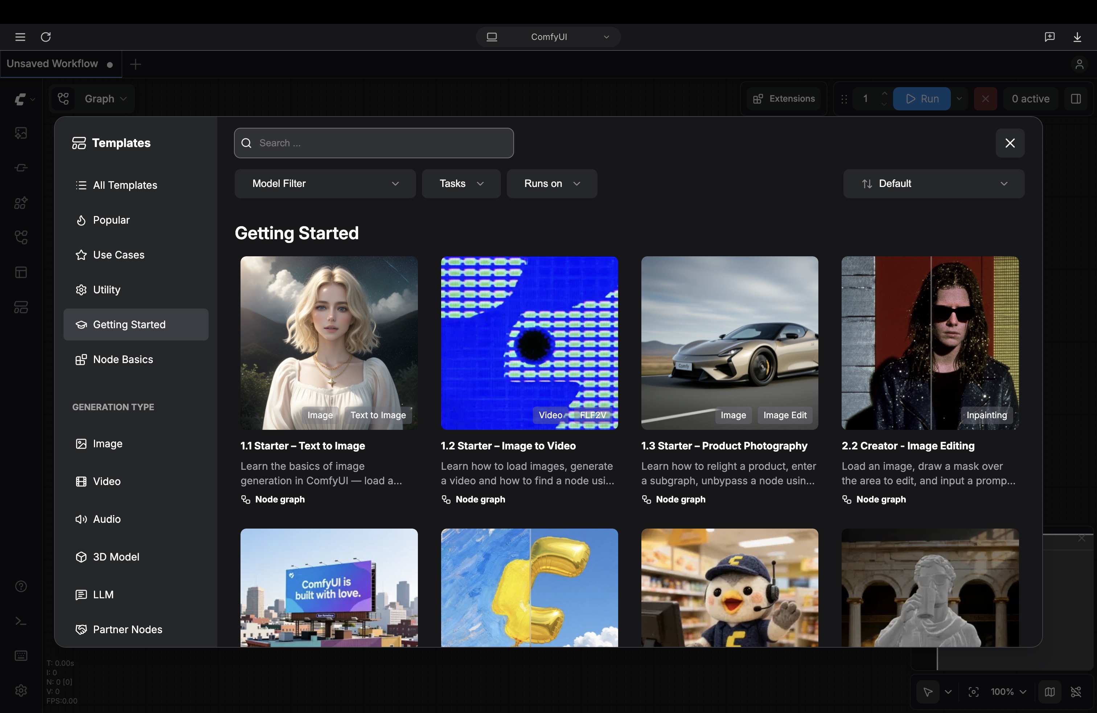This screenshot has height=713, width=1097.
Task: Filter by Audio generation type
Action: 136,519
